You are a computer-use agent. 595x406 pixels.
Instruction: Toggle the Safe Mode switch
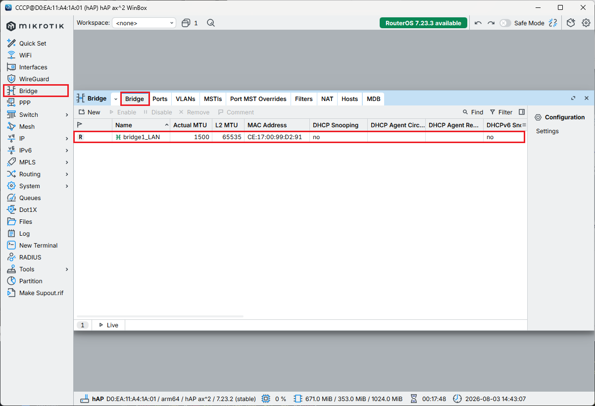pyautogui.click(x=505, y=23)
